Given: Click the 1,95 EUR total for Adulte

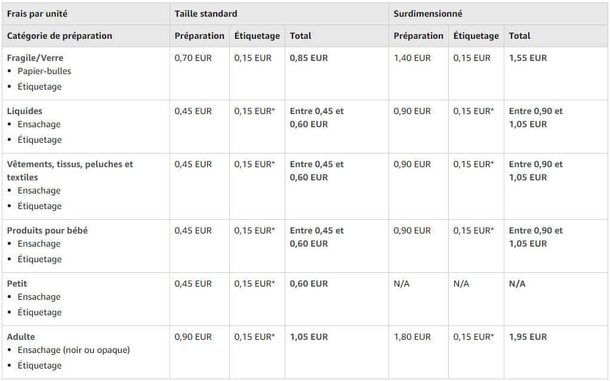Looking at the screenshot, I should point(528,337).
